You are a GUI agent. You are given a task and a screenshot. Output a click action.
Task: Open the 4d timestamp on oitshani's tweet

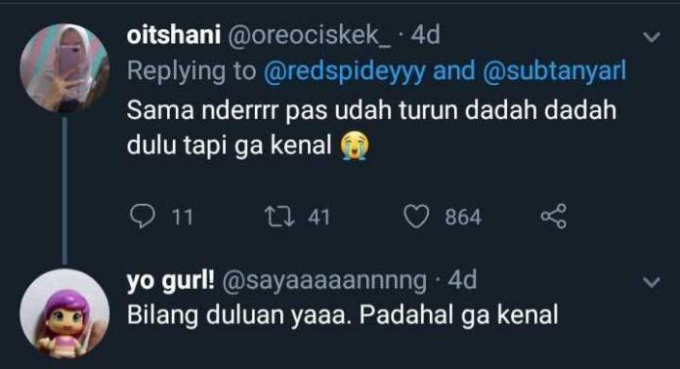pyautogui.click(x=425, y=34)
